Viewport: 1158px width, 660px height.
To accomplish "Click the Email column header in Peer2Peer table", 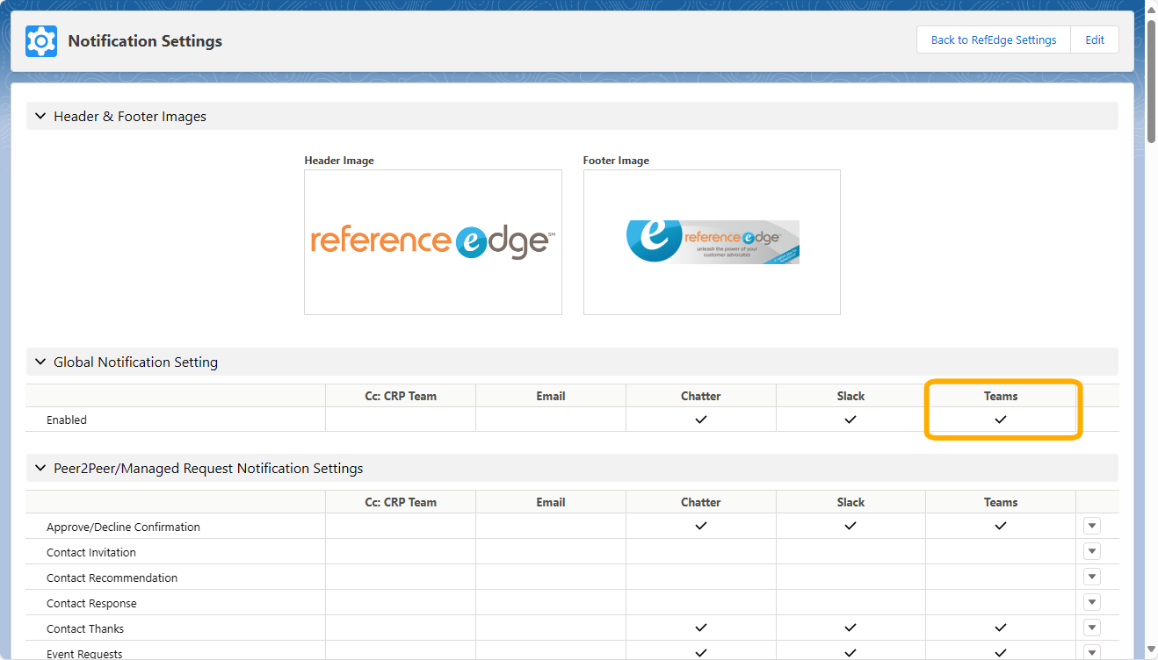I will [x=550, y=503].
